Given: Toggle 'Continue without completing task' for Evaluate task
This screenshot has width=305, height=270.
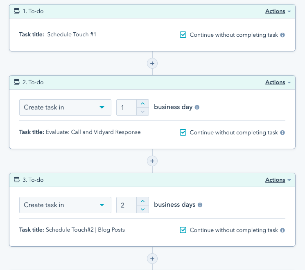Looking at the screenshot, I should coord(183,133).
